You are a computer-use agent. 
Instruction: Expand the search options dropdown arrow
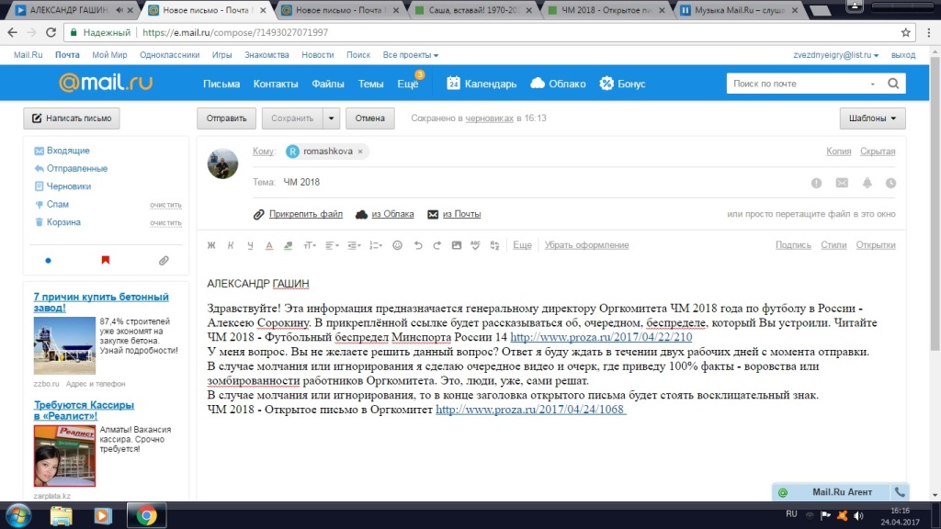[x=873, y=84]
